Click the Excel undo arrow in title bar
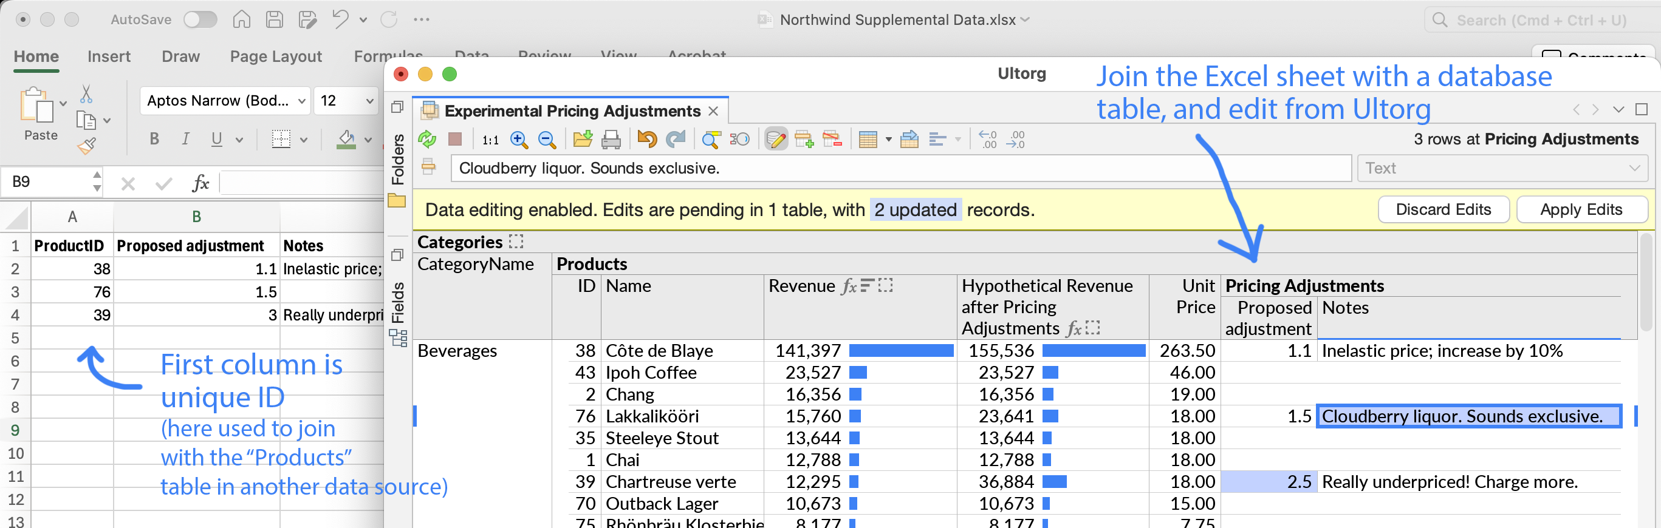 coord(340,19)
